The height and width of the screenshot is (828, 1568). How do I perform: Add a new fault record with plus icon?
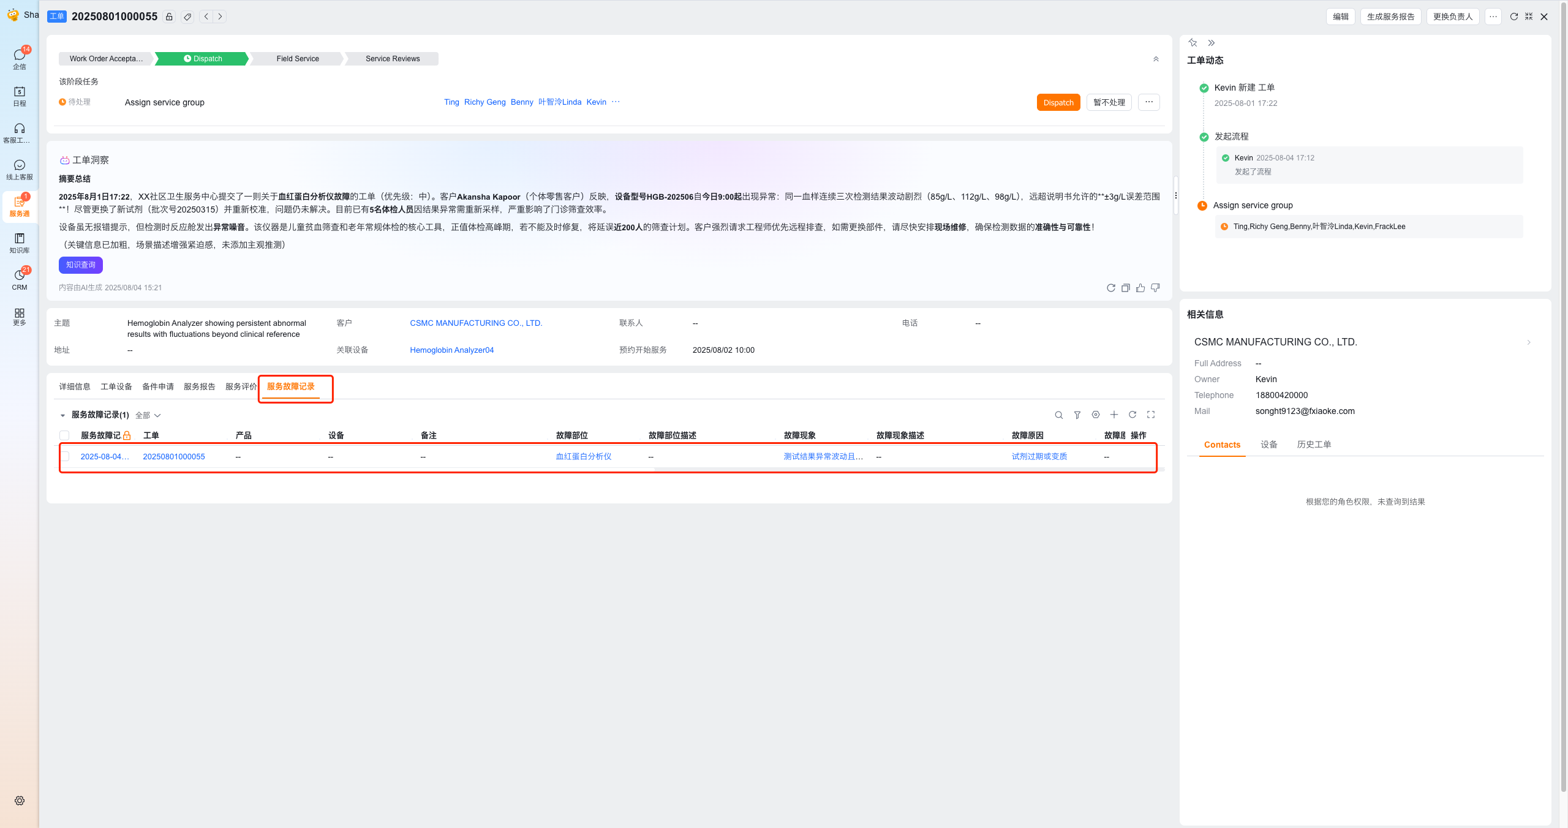(x=1114, y=415)
